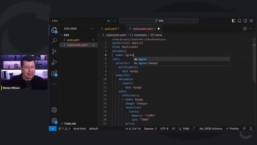This screenshot has height=145, width=257.
Task: Open the Customize Layout icon
Action: [251, 21]
